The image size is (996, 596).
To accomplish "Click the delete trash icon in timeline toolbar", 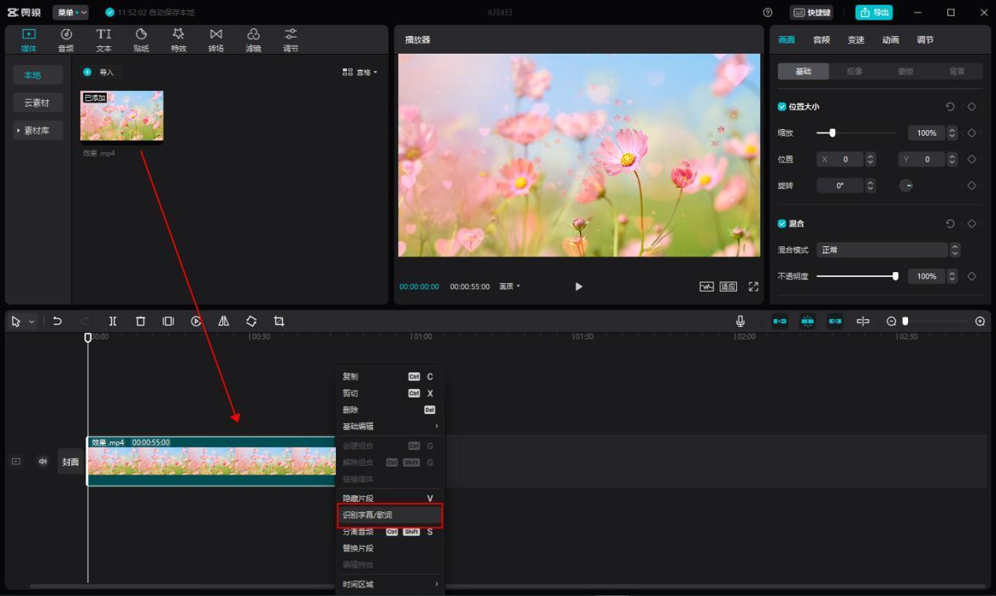I will click(x=140, y=321).
